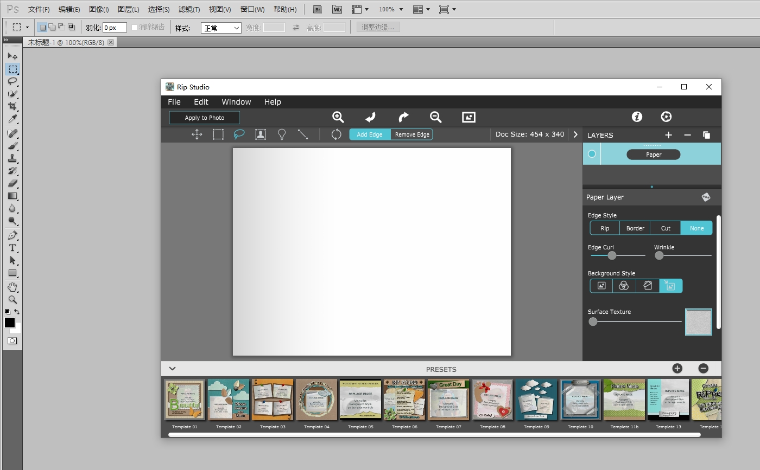Add a new layer with plus icon
The height and width of the screenshot is (470, 760).
[x=668, y=135]
